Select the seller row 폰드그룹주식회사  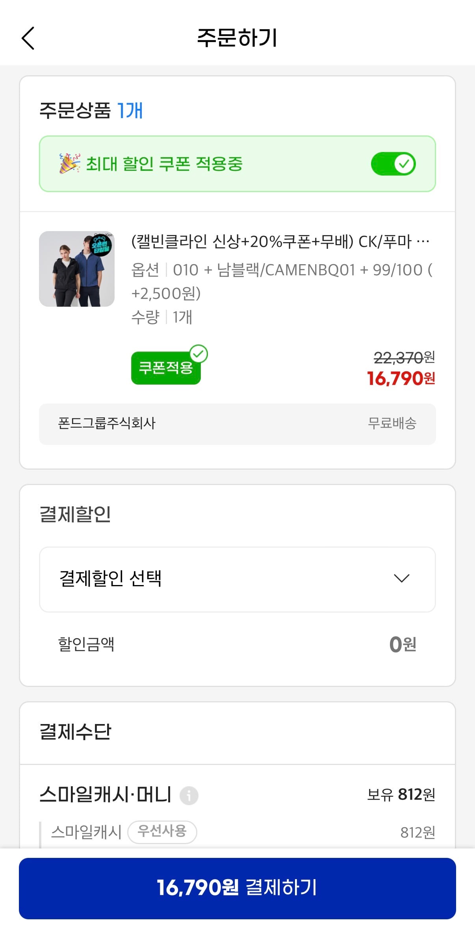pyautogui.click(x=237, y=424)
